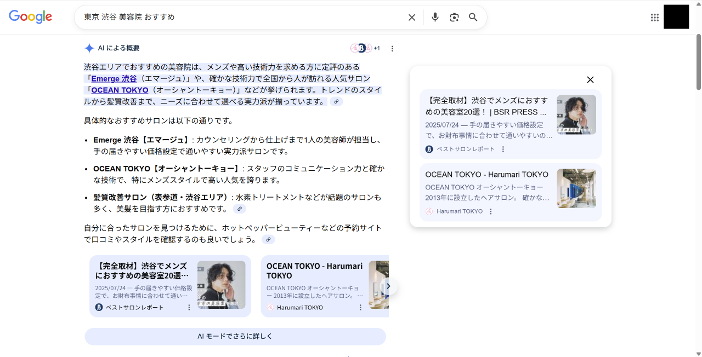702x357 pixels.
Task: Click the Gemini sparkle icon next to AI による概要
Action: click(89, 48)
